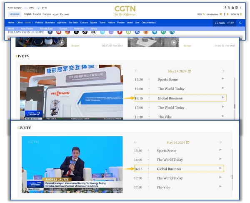Expand the World menu in the nav bar

(x=29, y=23)
